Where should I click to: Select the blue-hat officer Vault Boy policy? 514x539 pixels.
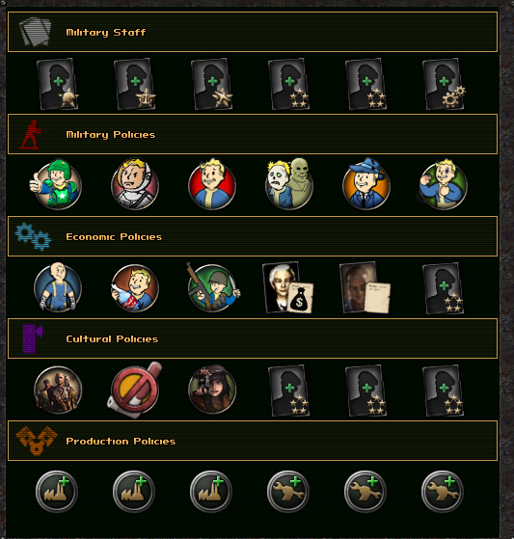click(366, 183)
